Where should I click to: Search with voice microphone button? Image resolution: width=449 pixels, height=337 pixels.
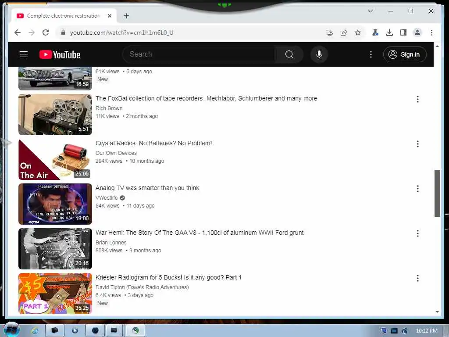tap(319, 54)
